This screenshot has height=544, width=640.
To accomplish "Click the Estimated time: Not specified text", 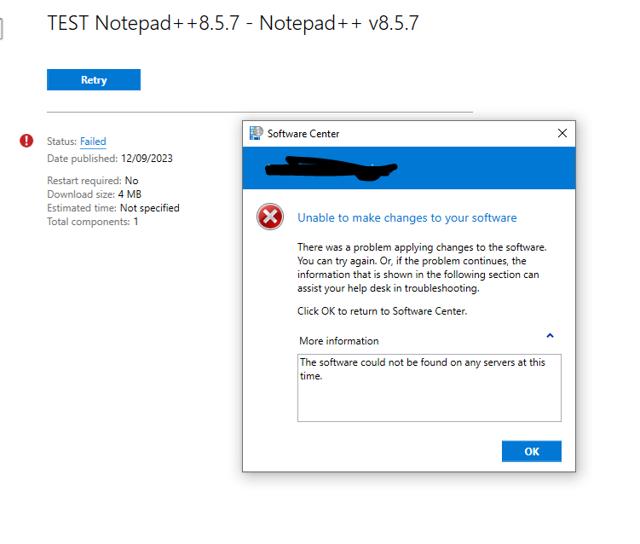I will [x=113, y=208].
